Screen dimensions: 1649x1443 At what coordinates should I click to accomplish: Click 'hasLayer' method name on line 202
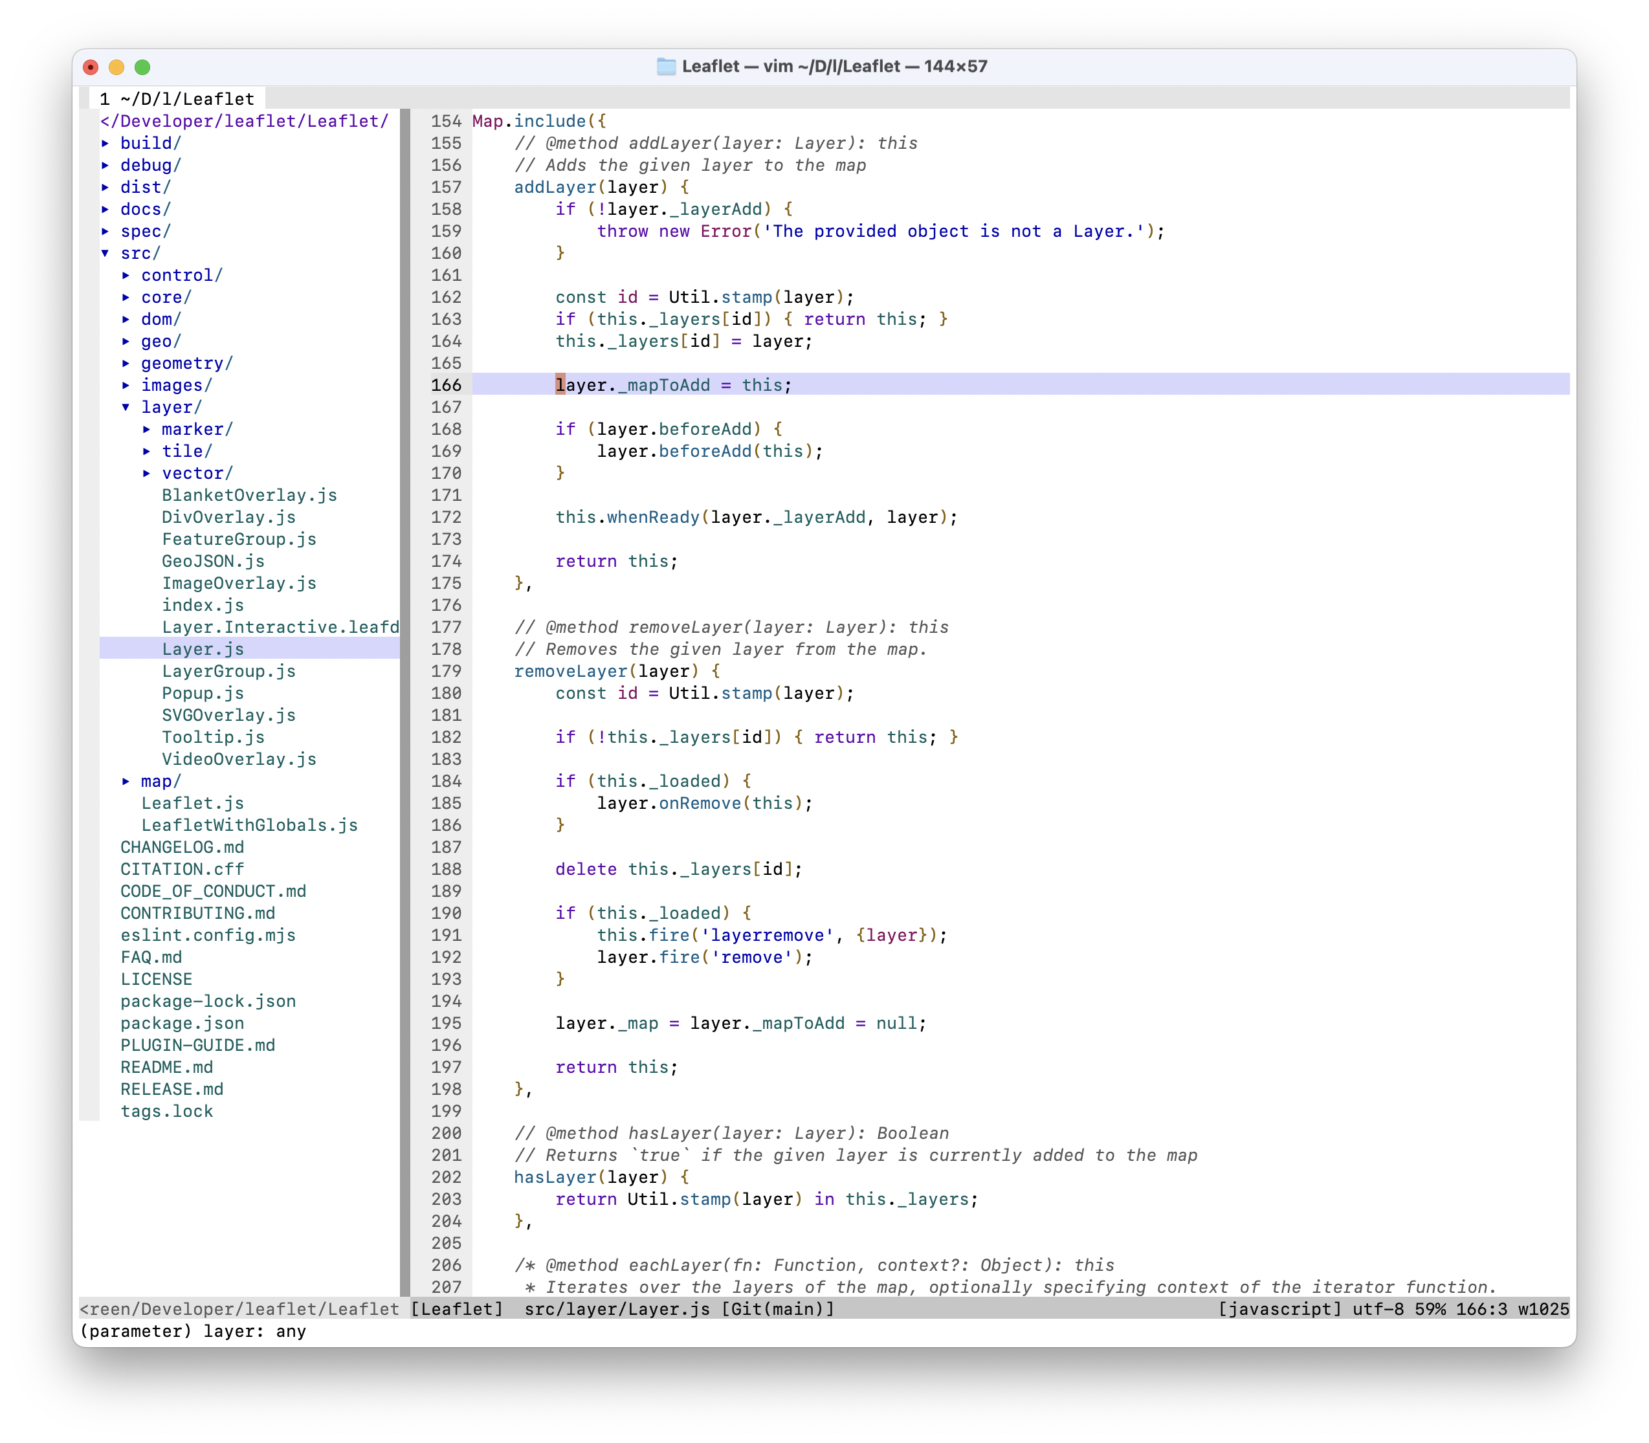[x=555, y=1177]
